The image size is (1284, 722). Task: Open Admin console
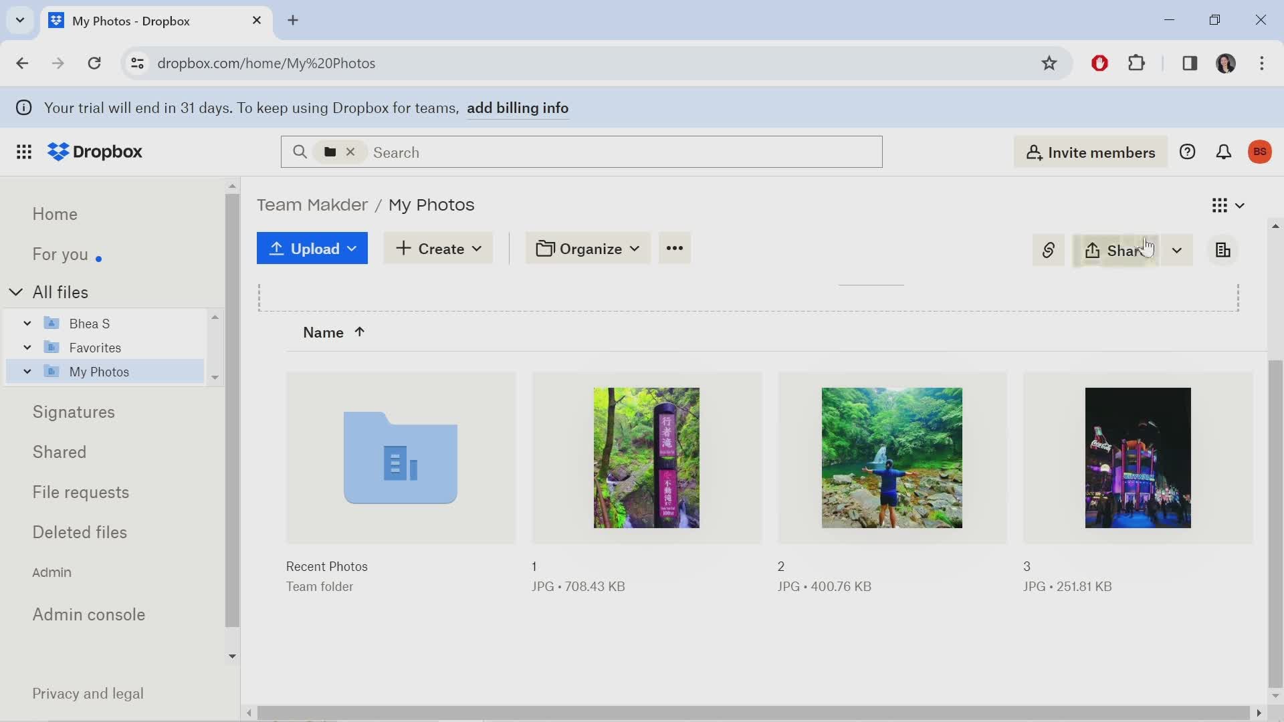[x=89, y=615]
